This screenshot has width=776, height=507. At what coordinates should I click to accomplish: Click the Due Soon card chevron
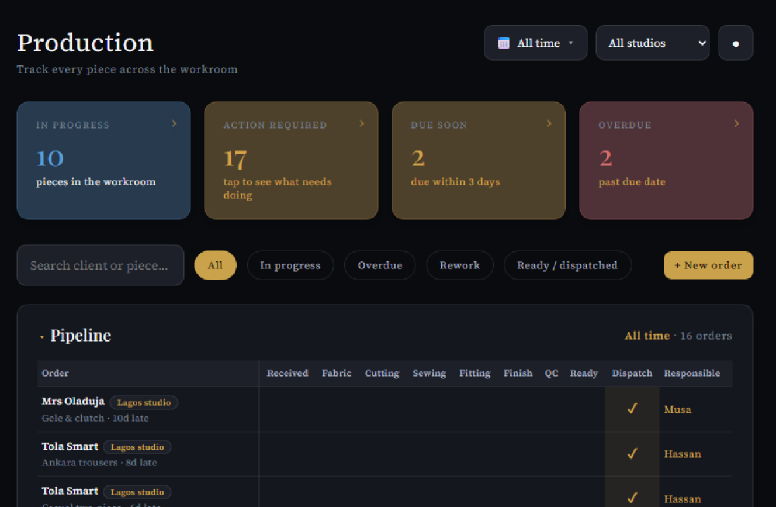[549, 123]
